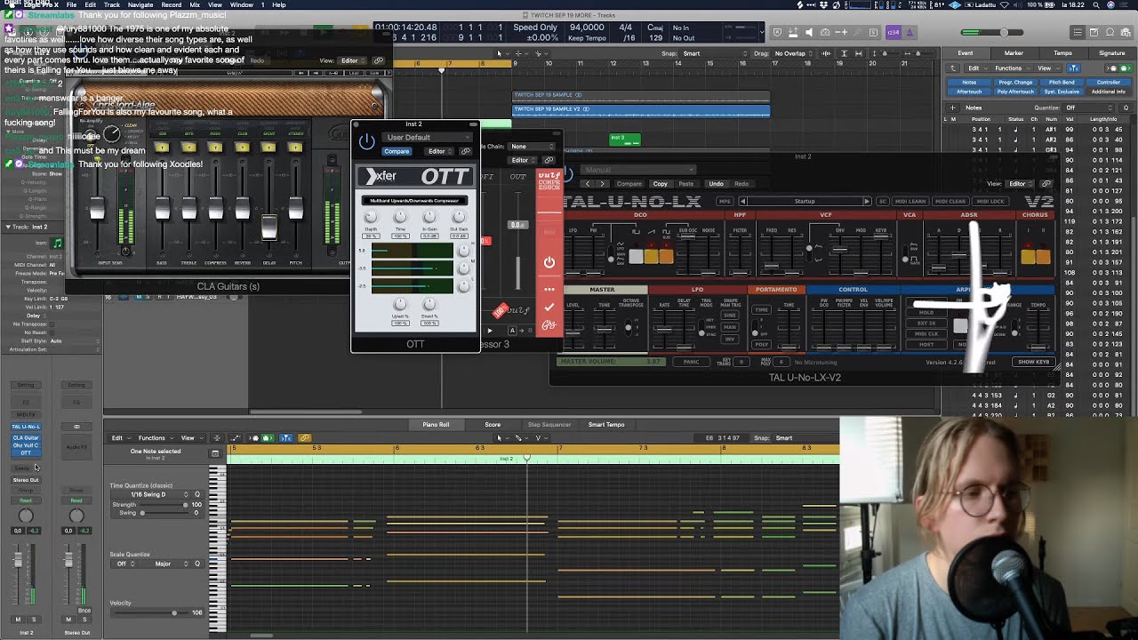
Task: Toggle Controller filter button
Action: point(1108,83)
